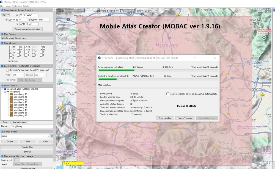Screen dimensions: 275x169
Task: Toggle the WGS 84 Grid checkbox
Action: click(x=122, y=11)
